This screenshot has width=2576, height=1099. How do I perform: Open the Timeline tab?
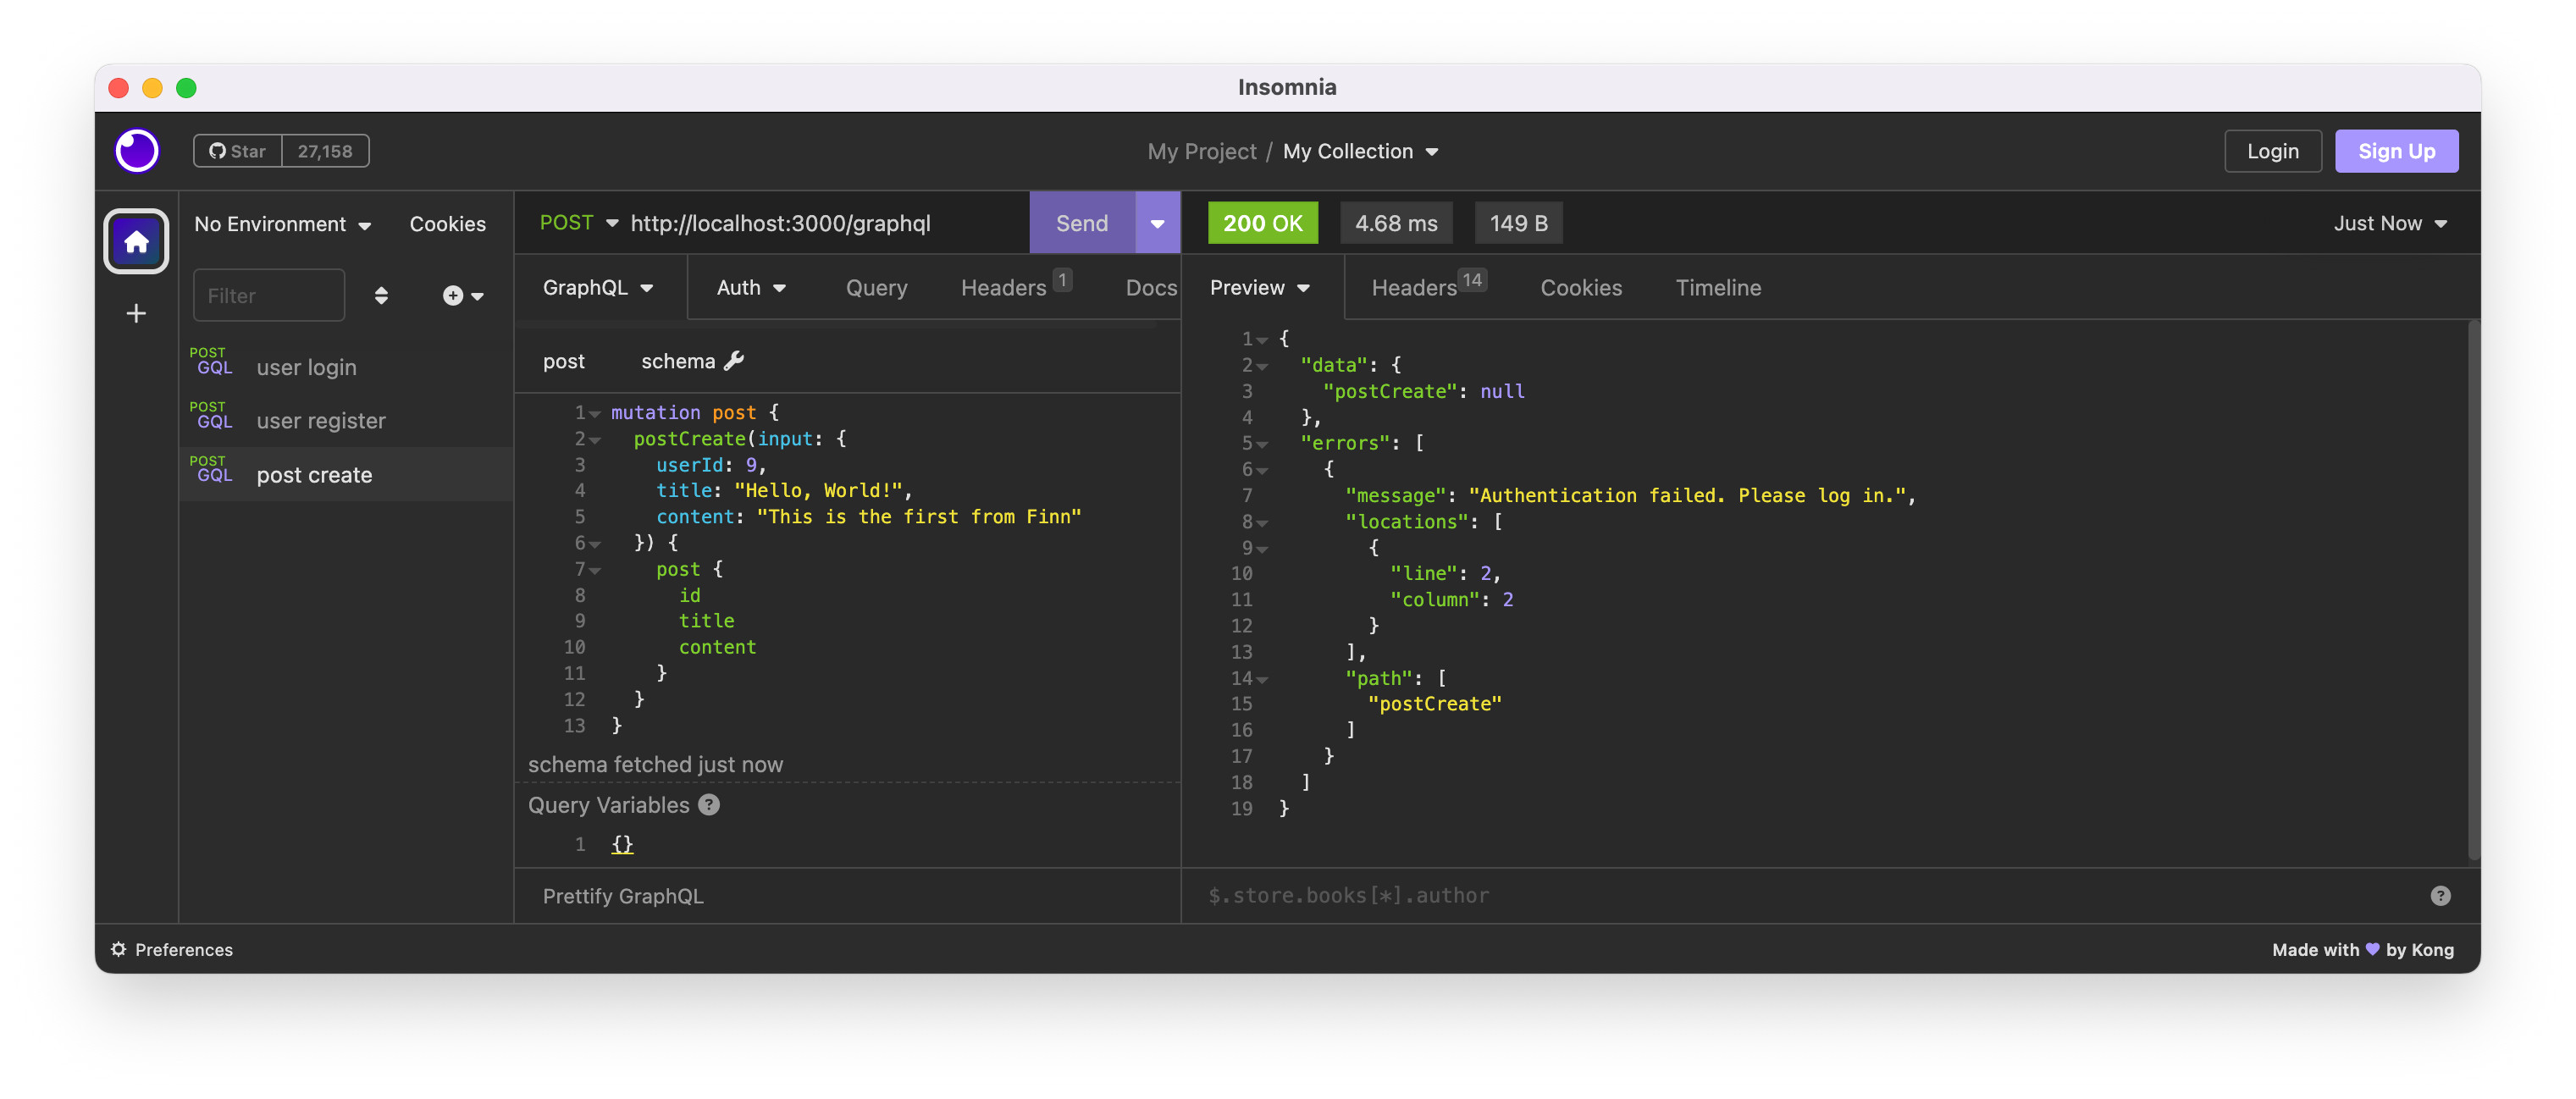(1718, 287)
